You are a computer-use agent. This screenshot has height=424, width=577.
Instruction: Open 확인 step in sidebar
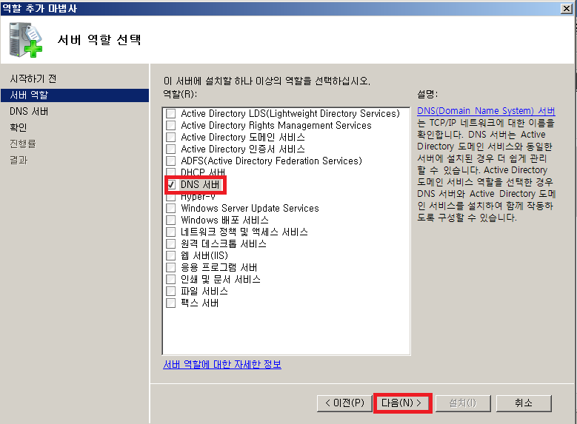[19, 127]
